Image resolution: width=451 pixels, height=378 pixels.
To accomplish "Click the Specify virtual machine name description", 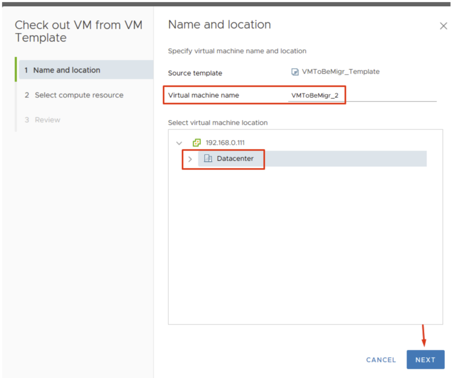I will pyautogui.click(x=237, y=51).
